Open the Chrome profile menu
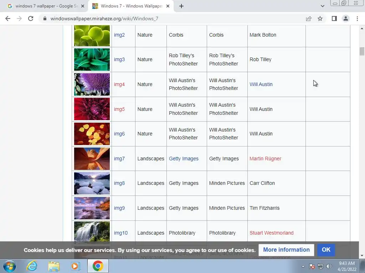This screenshot has width=365, height=273. tap(346, 18)
